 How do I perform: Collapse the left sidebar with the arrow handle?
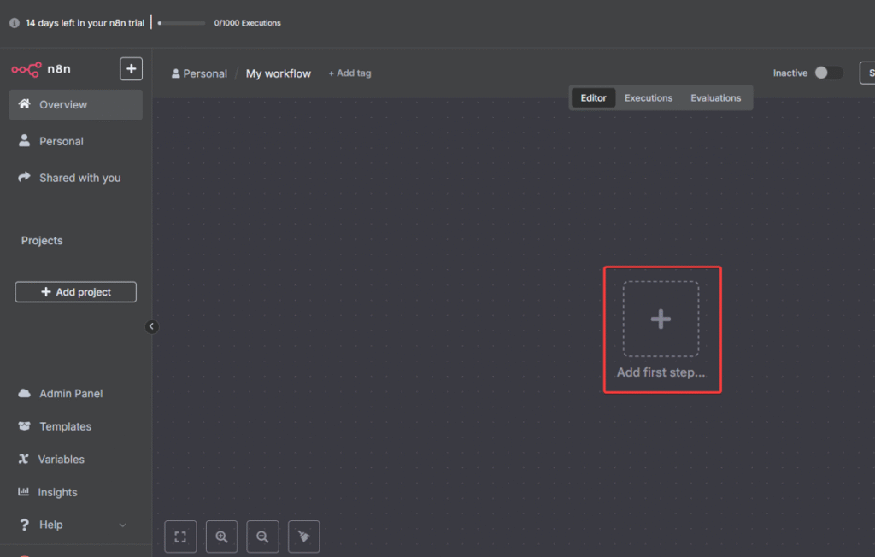pos(151,326)
